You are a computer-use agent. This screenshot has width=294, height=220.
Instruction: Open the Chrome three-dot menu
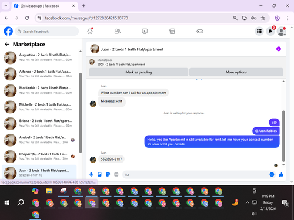pyautogui.click(x=288, y=18)
